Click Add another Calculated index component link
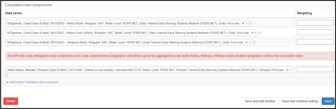336x109 pixels. tap(34, 82)
